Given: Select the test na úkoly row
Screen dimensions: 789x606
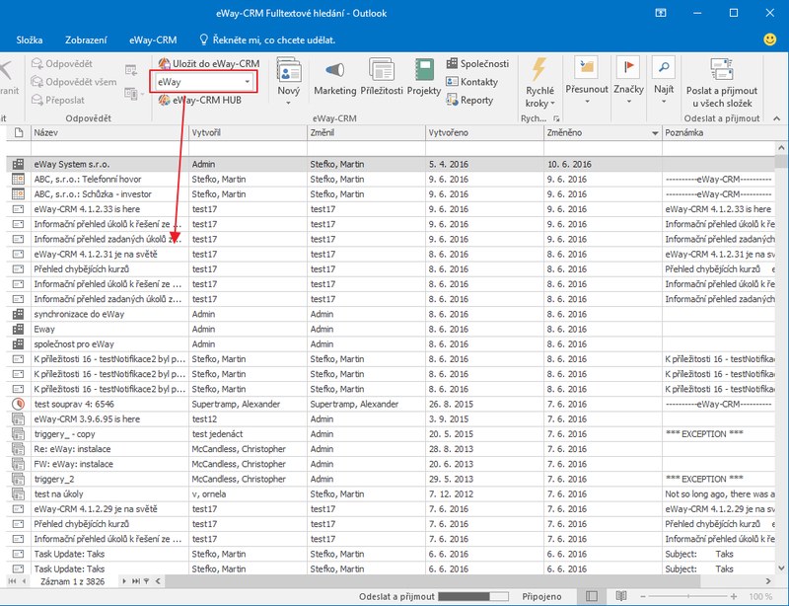Looking at the screenshot, I should pos(391,494).
